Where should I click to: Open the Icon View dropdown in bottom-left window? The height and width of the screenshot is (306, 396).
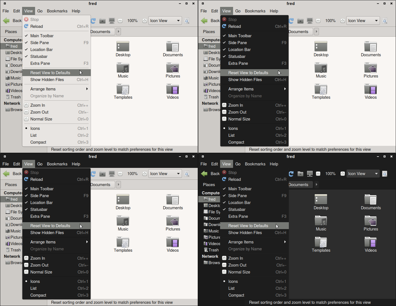[165, 174]
